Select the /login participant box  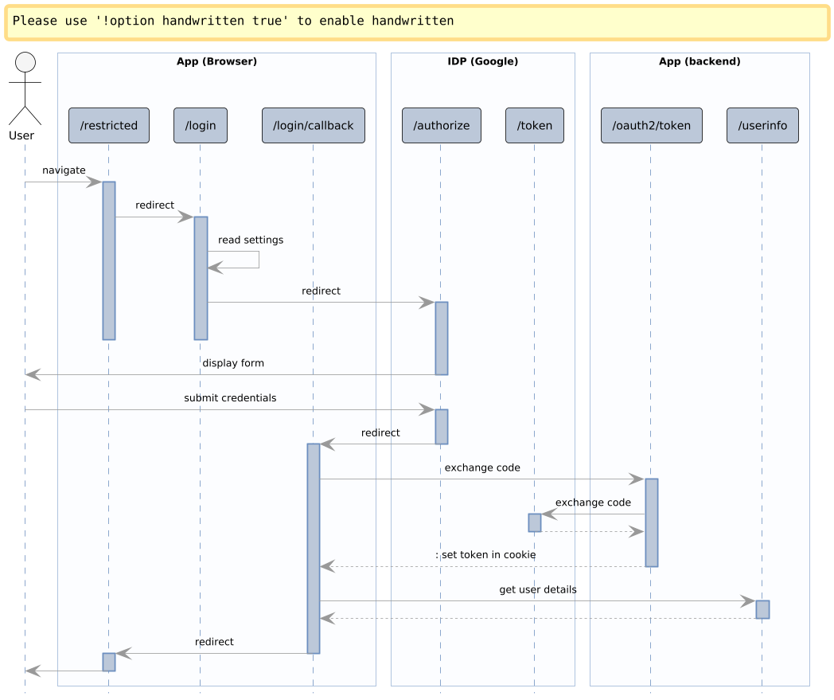[x=201, y=126]
